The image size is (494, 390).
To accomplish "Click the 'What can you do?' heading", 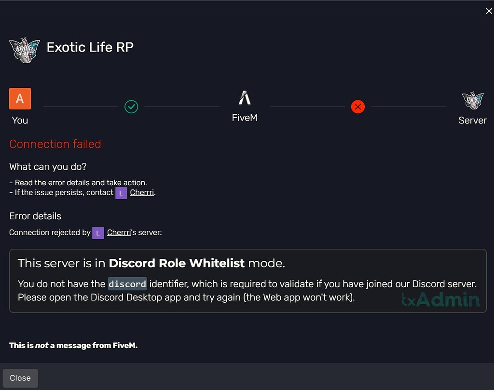I will tap(48, 167).
